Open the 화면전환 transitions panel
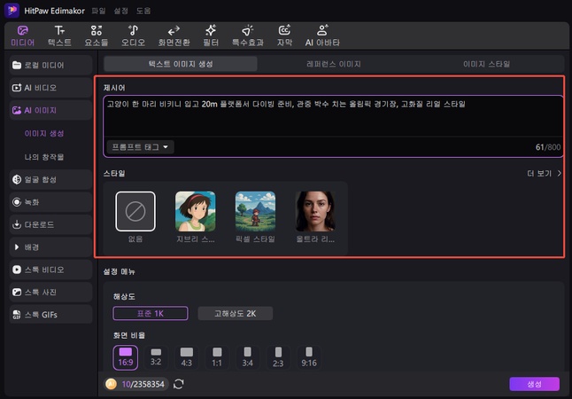 click(174, 35)
